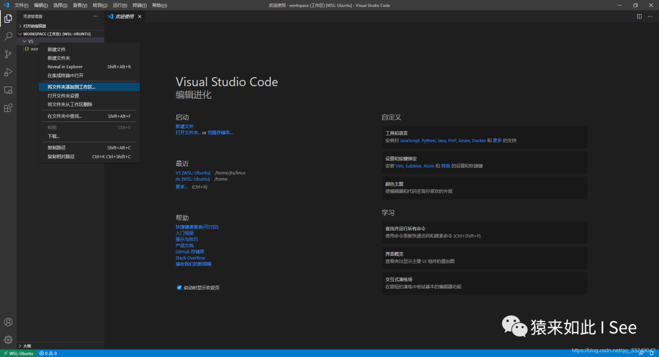This screenshot has width=659, height=357.
Task: Toggle 启动时显示欢迎页 checkbox
Action: pos(179,287)
